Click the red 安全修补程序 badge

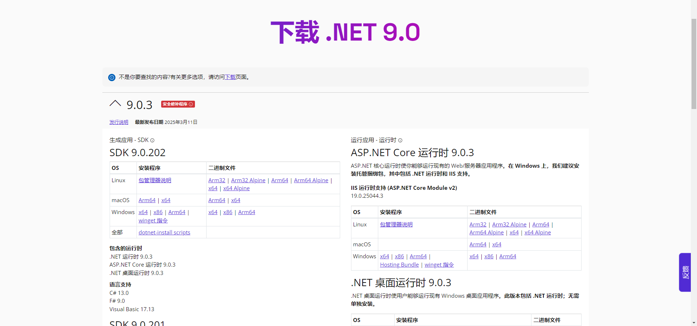click(178, 104)
